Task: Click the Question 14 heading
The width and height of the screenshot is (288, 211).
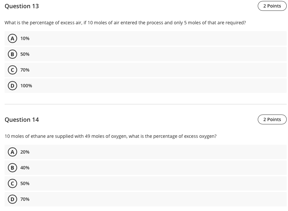Action: [22, 119]
